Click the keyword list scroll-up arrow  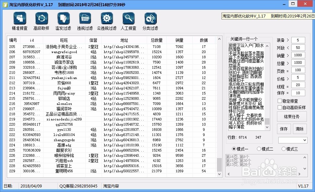[267, 46]
